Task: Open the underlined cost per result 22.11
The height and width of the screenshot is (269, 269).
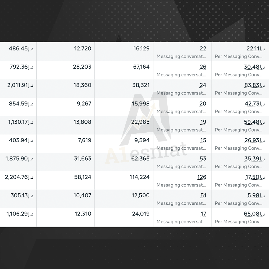Action: point(253,49)
